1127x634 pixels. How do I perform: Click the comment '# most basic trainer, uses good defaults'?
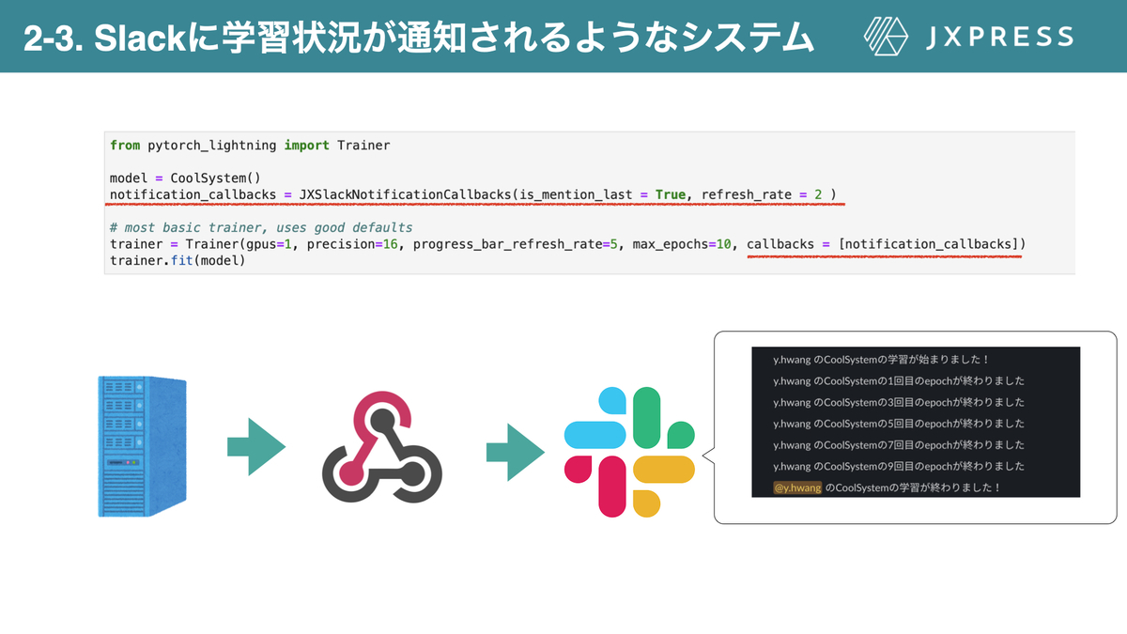(x=261, y=227)
